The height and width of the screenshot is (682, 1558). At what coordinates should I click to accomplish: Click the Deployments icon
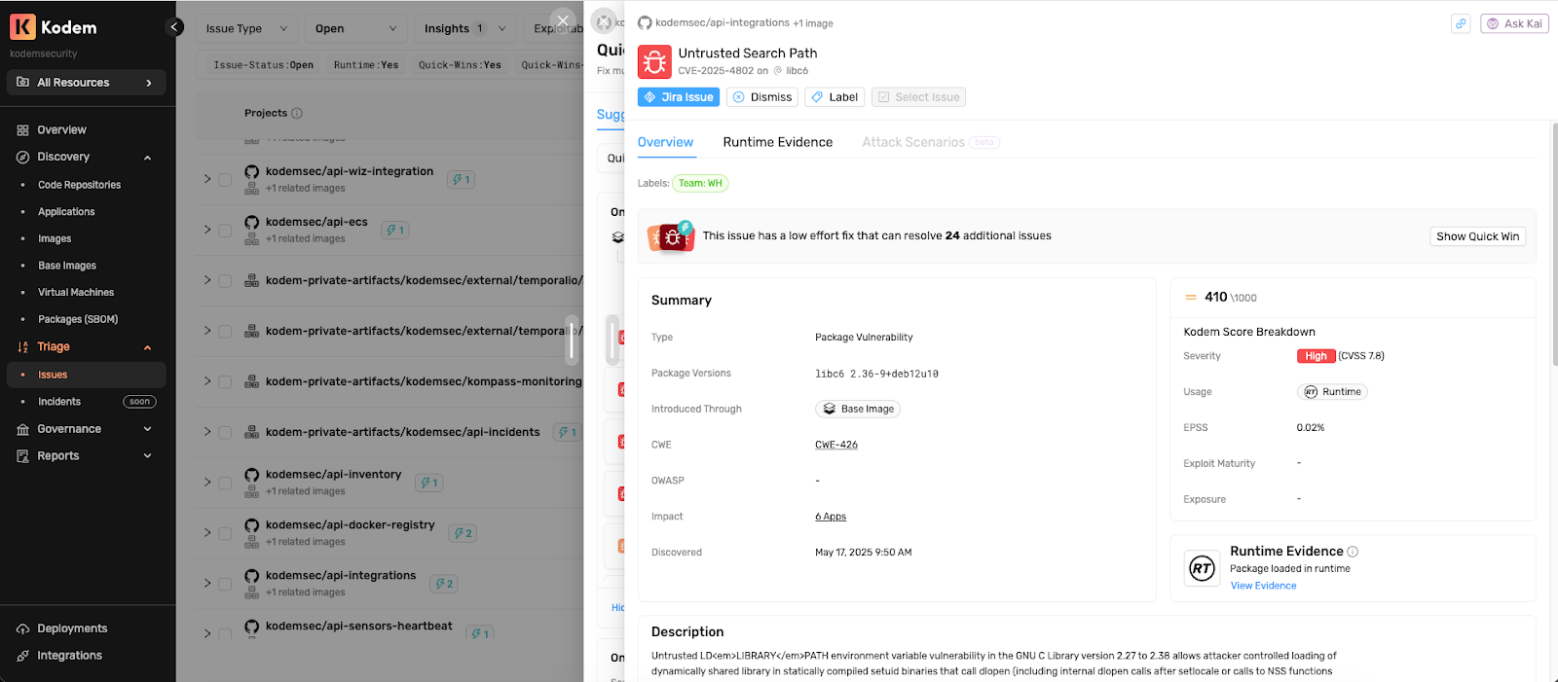[23, 629]
